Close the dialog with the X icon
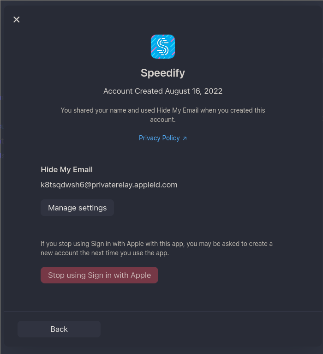The height and width of the screenshot is (354, 323). pyautogui.click(x=17, y=20)
